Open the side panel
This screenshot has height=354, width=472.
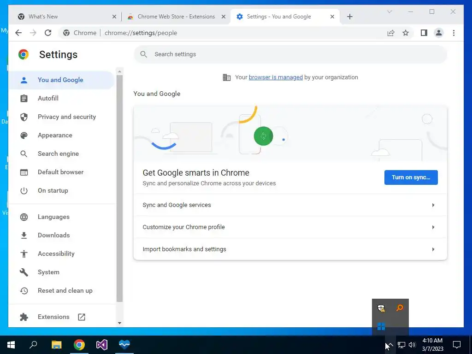pyautogui.click(x=424, y=33)
